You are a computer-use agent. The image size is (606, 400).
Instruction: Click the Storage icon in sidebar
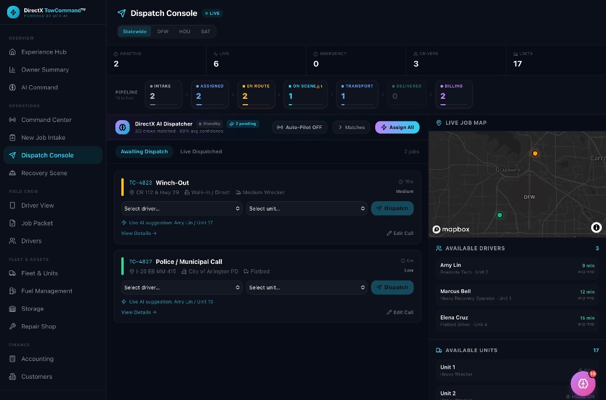[x=12, y=309]
